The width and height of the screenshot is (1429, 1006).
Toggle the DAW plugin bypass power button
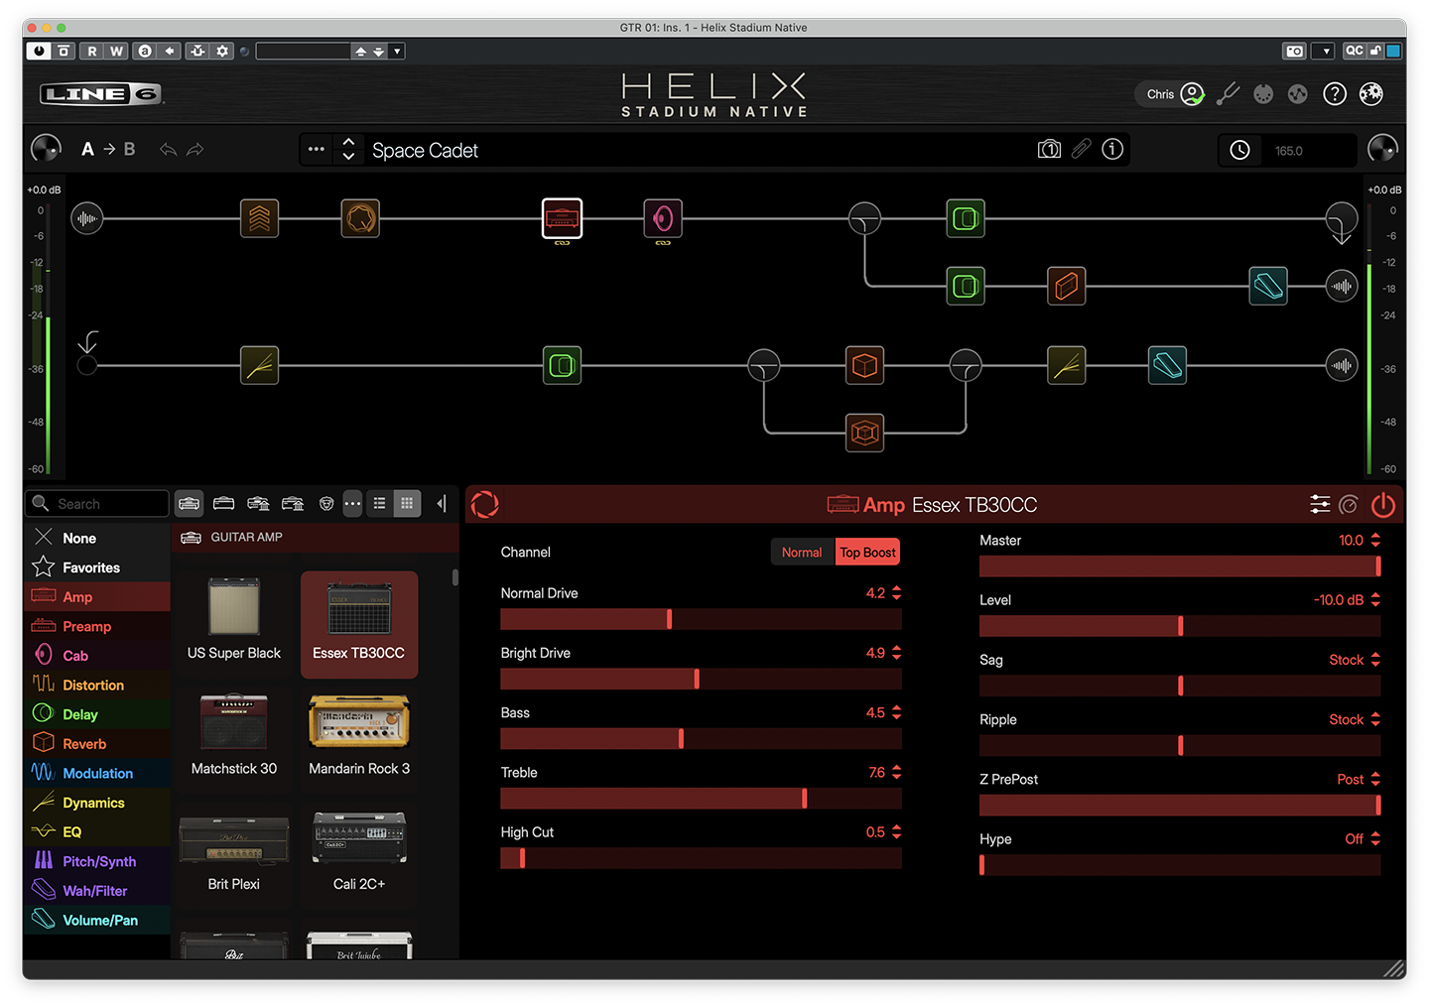tap(39, 51)
